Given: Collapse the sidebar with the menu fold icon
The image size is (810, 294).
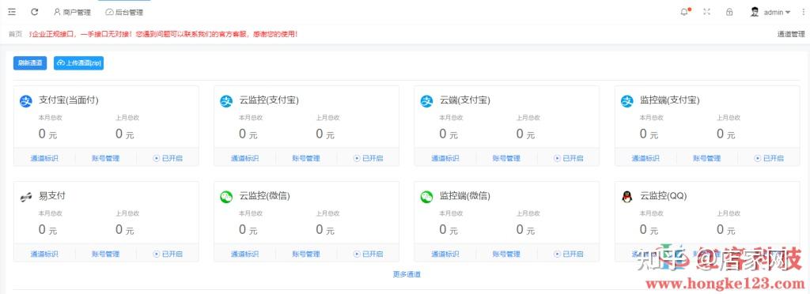Looking at the screenshot, I should [x=12, y=12].
